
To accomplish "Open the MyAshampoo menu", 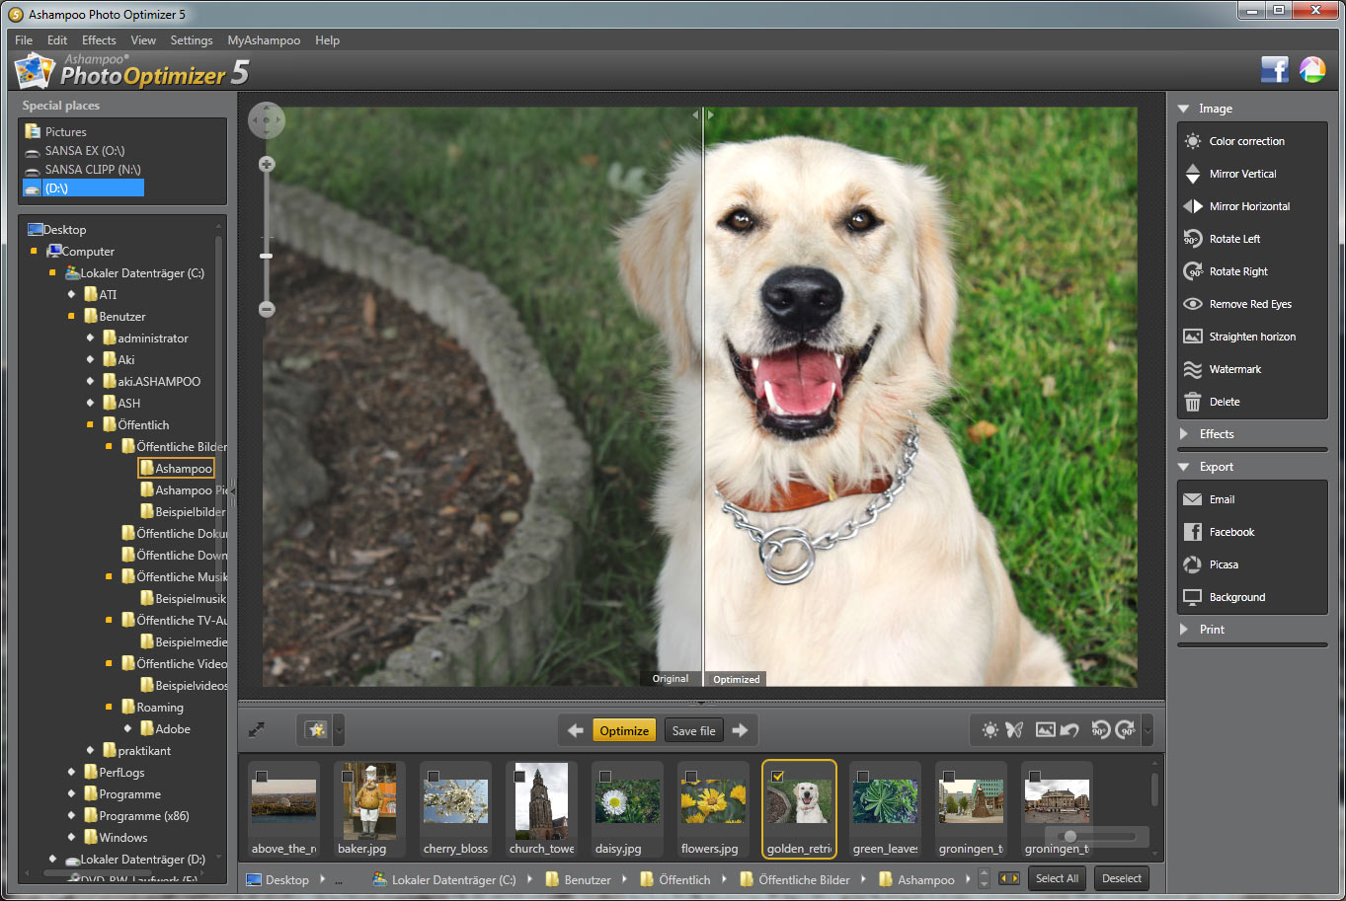I will (264, 40).
